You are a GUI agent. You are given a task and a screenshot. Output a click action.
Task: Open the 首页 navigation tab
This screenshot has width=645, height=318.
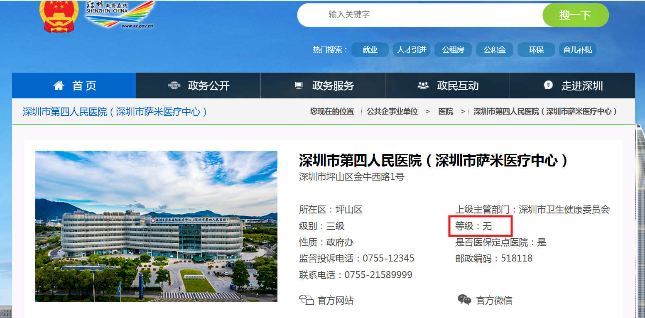74,86
